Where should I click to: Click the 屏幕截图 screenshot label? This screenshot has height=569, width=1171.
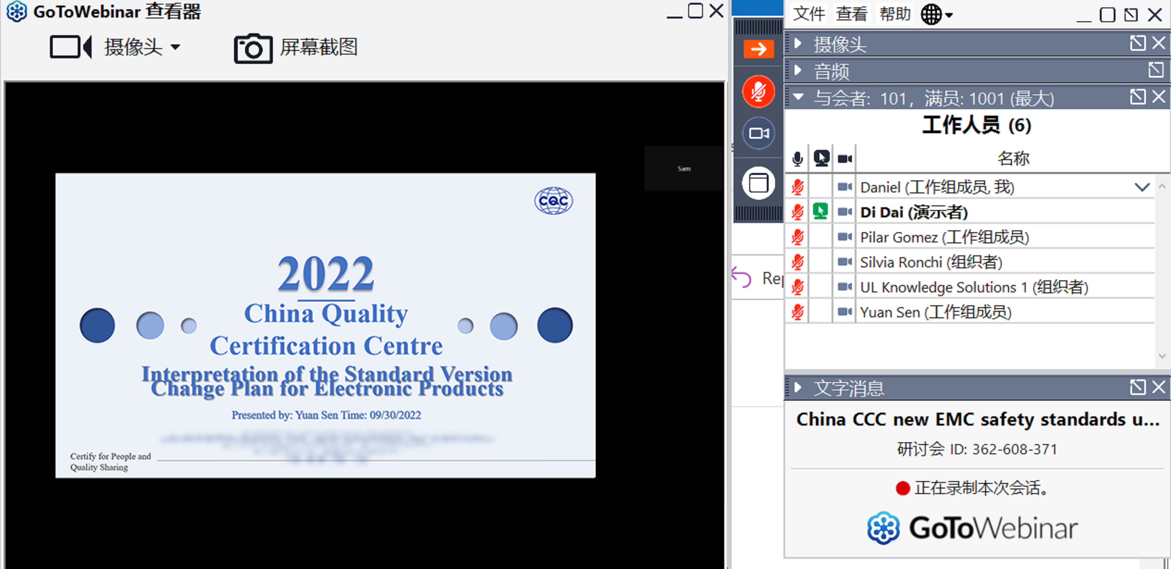319,47
